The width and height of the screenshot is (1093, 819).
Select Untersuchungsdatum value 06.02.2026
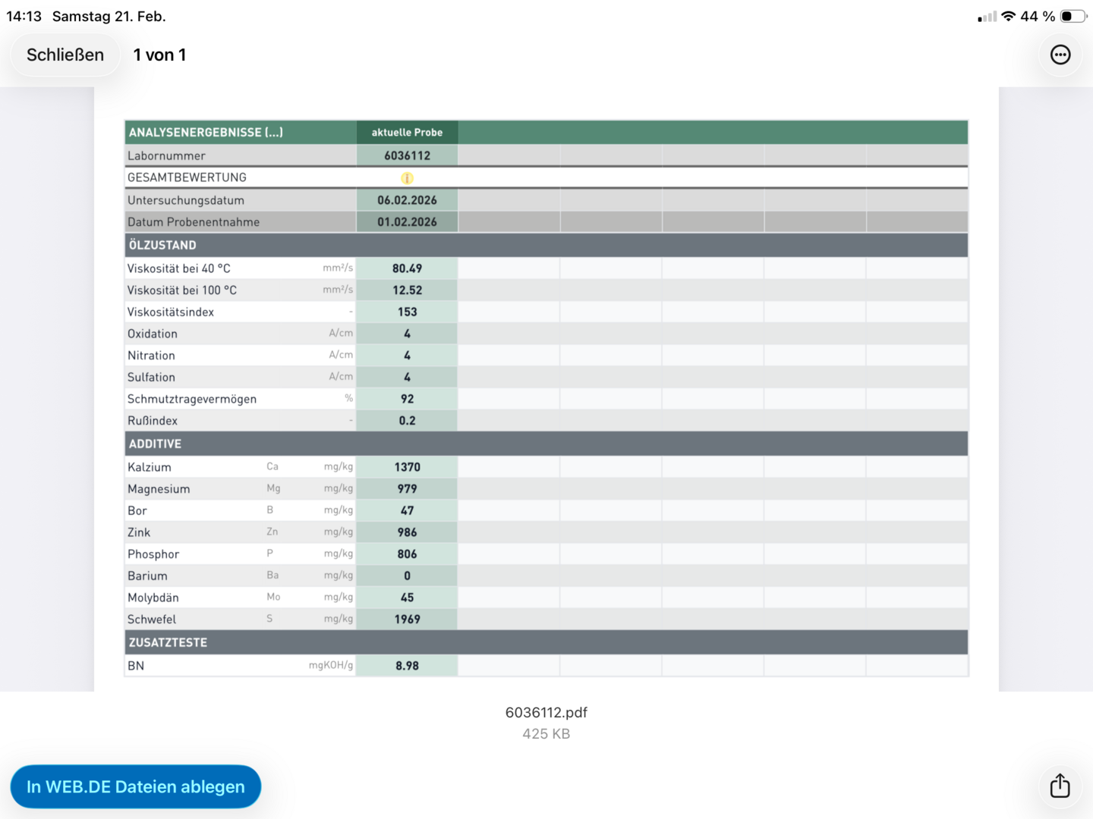click(x=407, y=200)
